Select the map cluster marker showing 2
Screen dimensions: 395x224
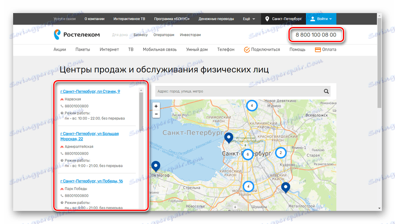[x=281, y=152]
